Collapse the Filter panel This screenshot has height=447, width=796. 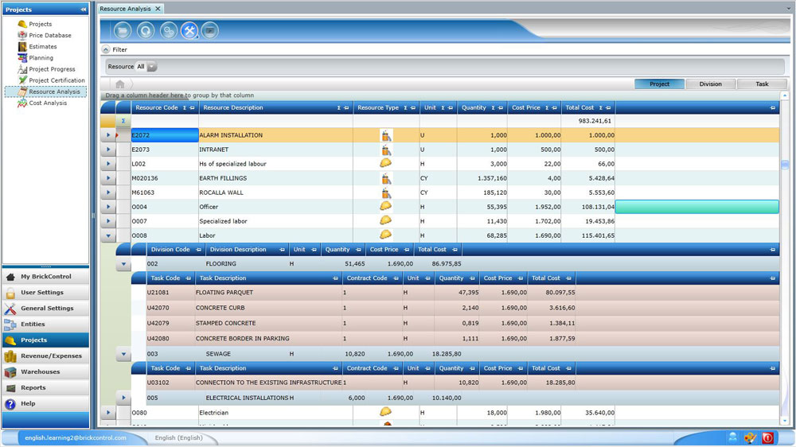tap(106, 49)
